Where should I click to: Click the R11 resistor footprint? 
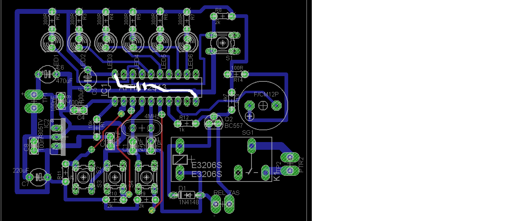tap(65, 173)
